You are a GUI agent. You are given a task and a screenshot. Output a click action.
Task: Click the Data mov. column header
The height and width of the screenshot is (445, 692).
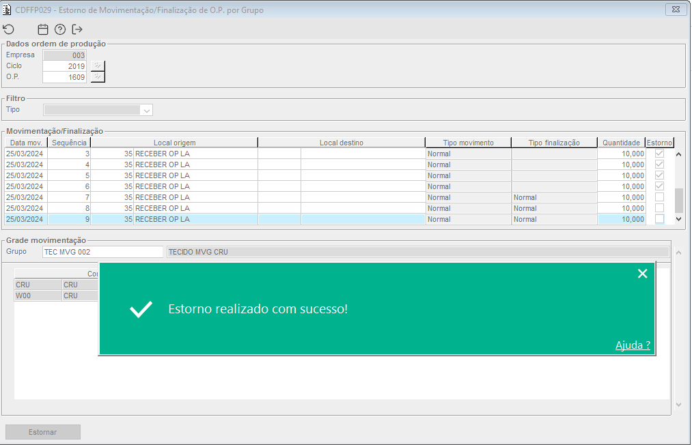(26, 143)
